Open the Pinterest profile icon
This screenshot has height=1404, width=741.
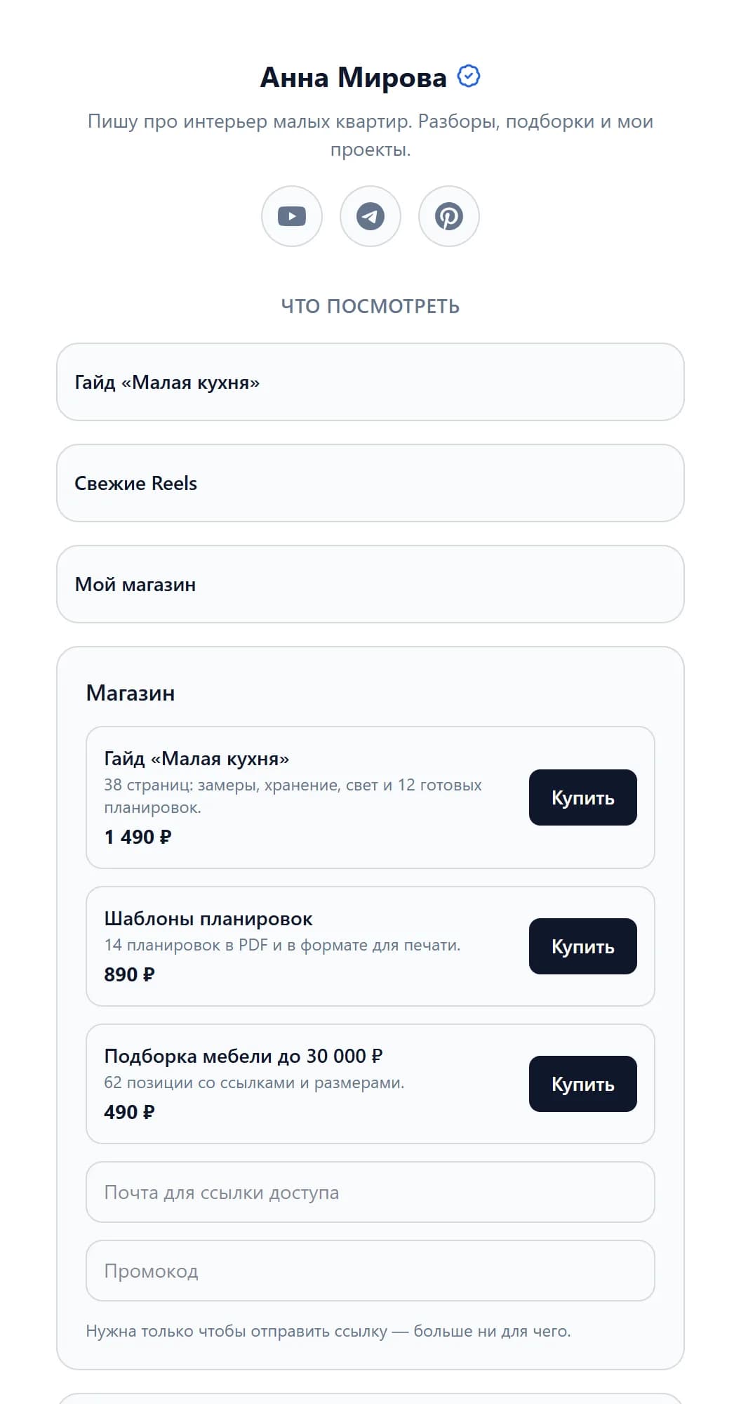(x=449, y=216)
